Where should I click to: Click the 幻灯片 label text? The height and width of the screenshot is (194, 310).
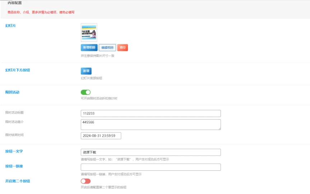(x=10, y=26)
